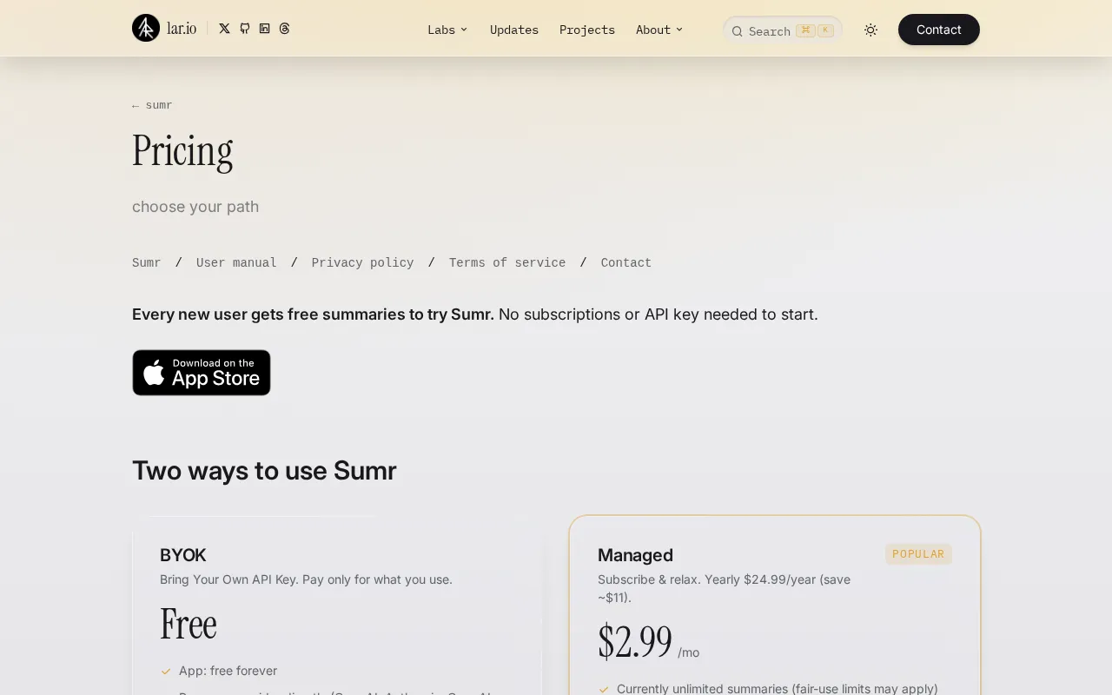Go to the Projects page
This screenshot has width=1112, height=695.
(x=587, y=30)
